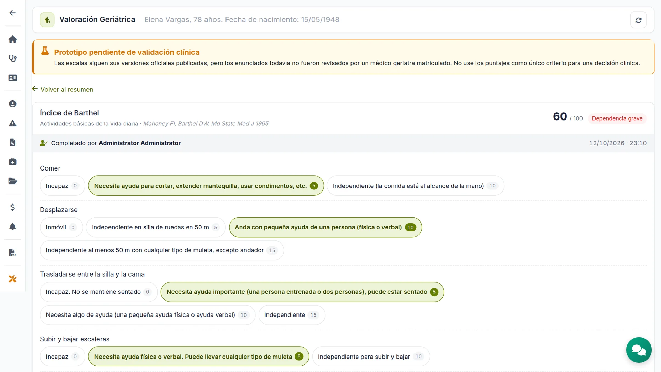Open the orange tools icon in the sidebar

pos(13,279)
